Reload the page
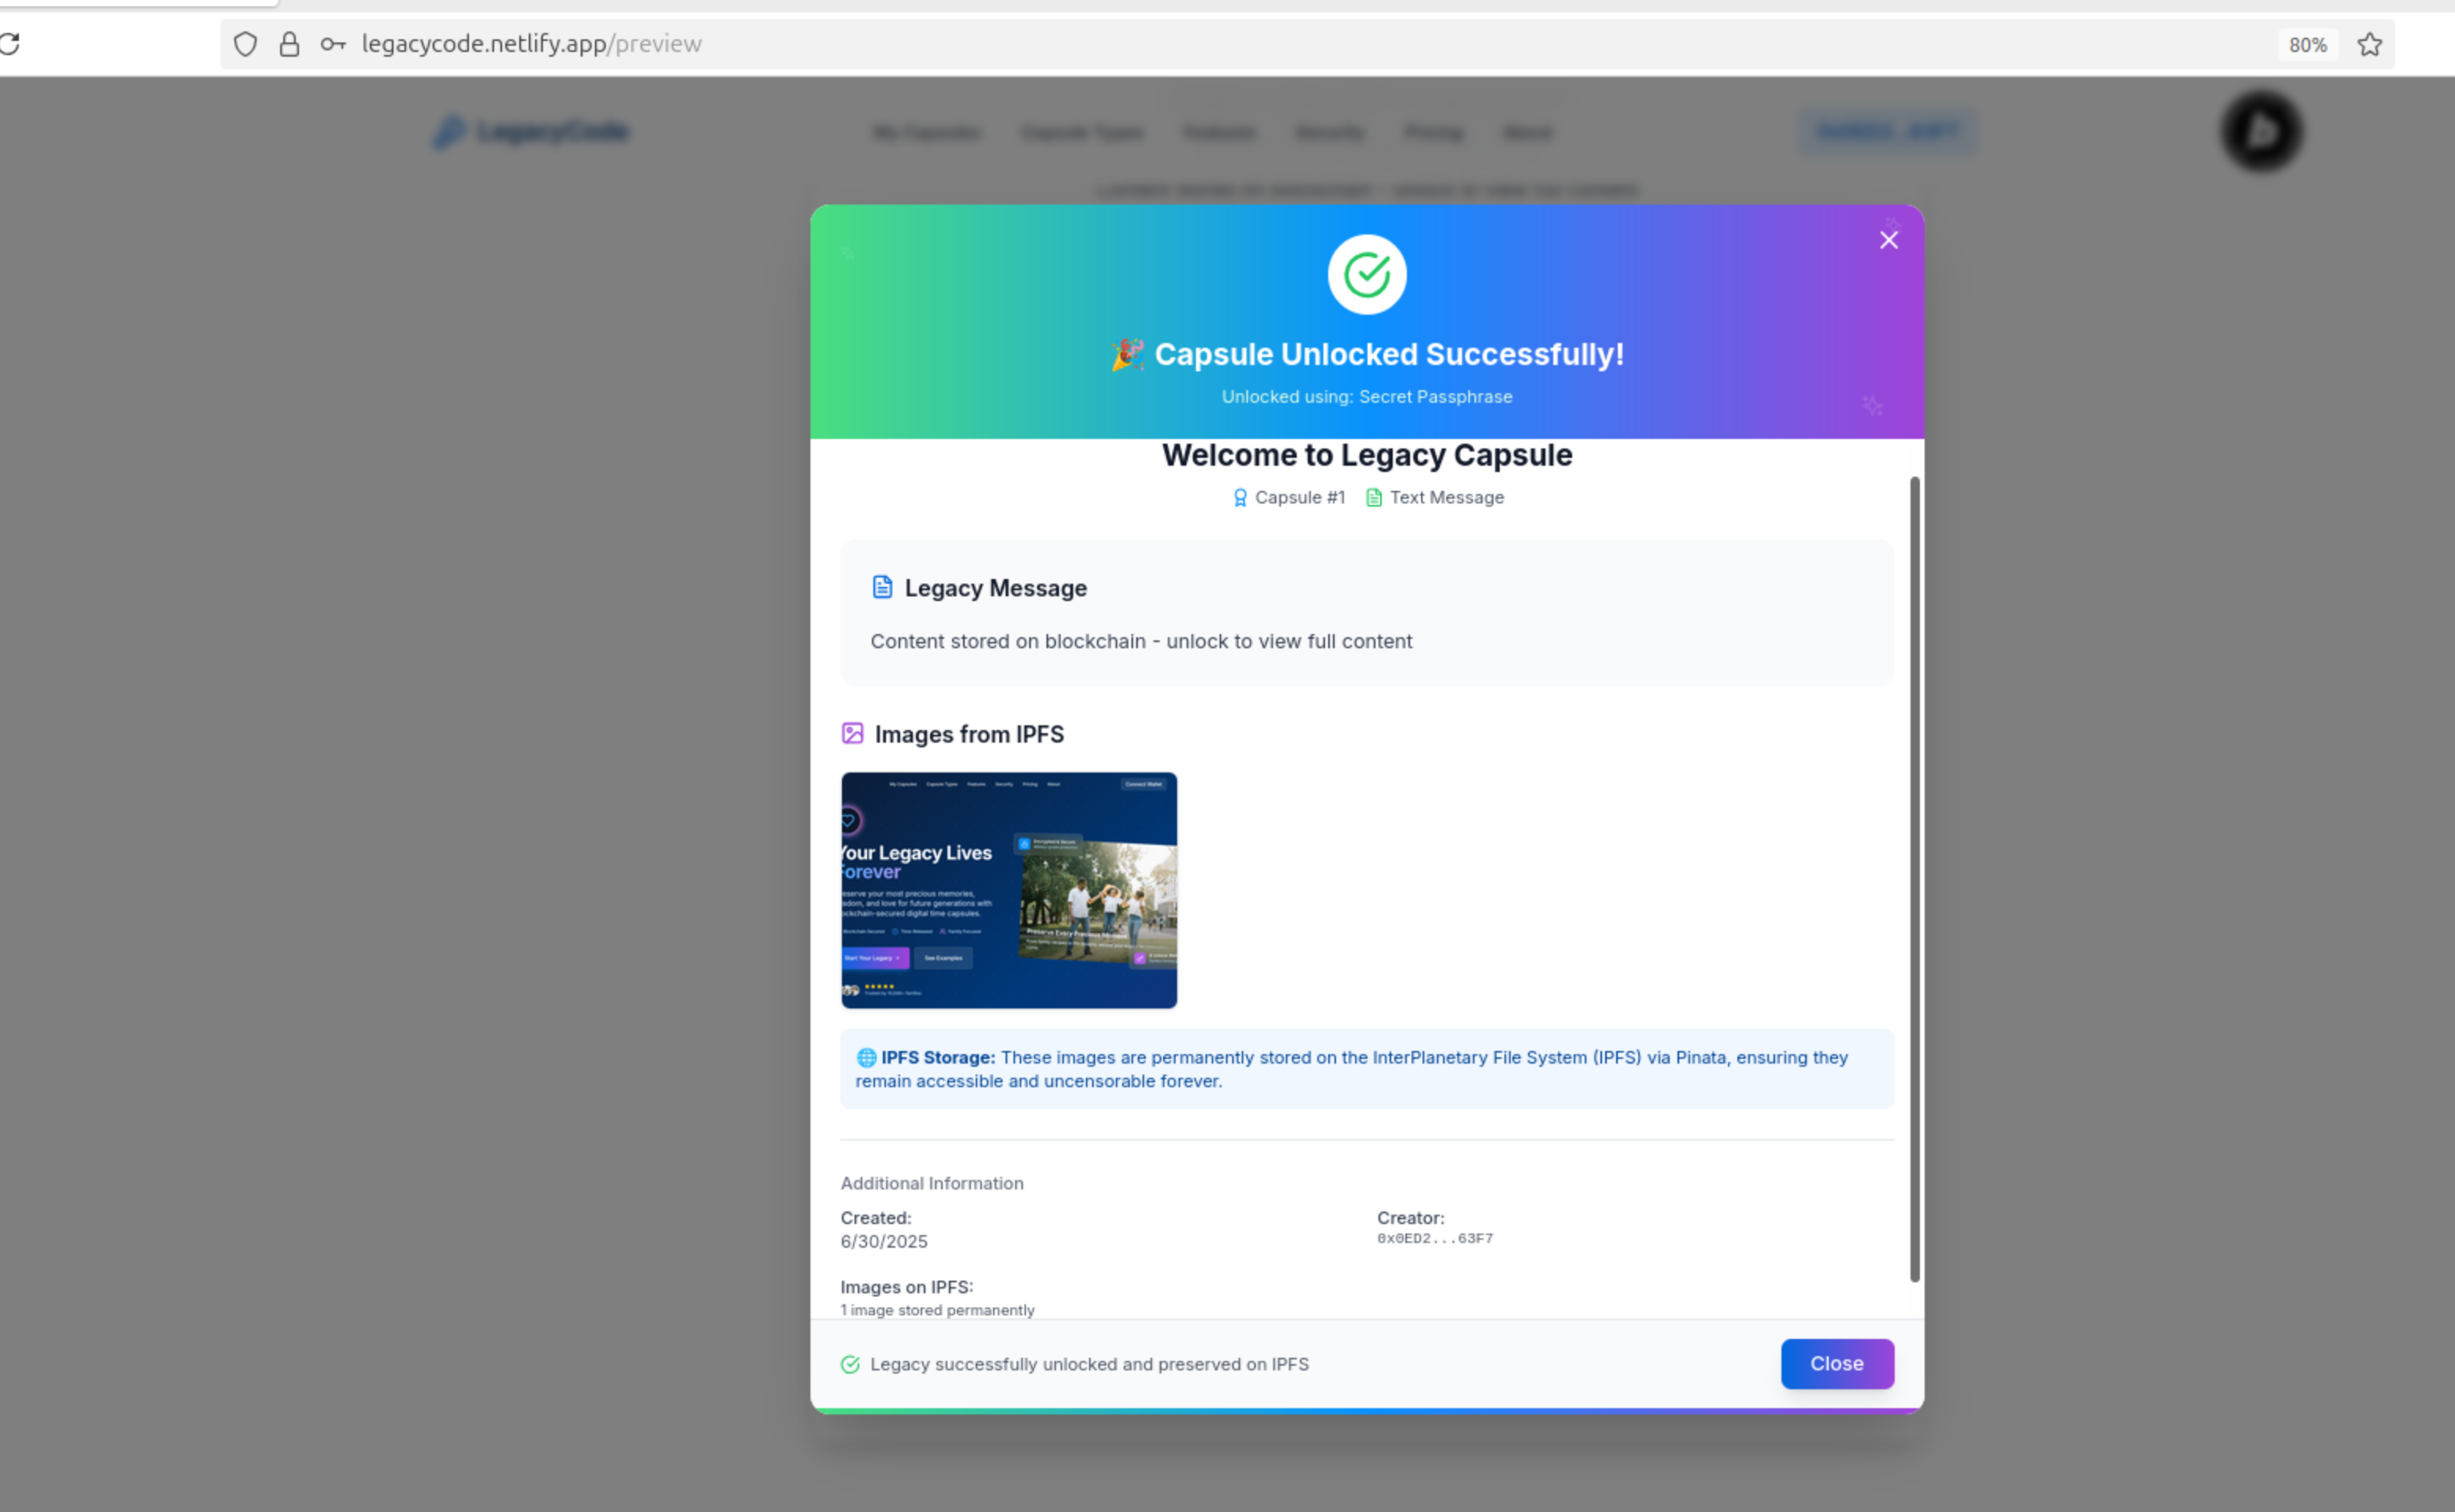Image resolution: width=2455 pixels, height=1512 pixels. 10,44
